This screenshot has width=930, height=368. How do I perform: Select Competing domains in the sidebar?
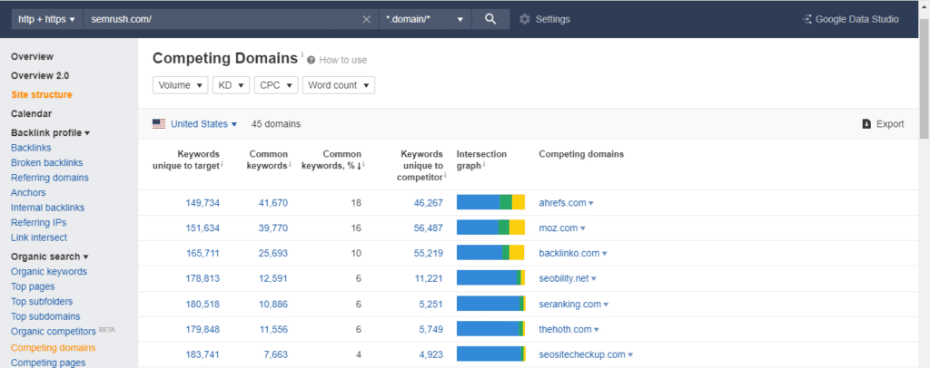click(x=53, y=348)
